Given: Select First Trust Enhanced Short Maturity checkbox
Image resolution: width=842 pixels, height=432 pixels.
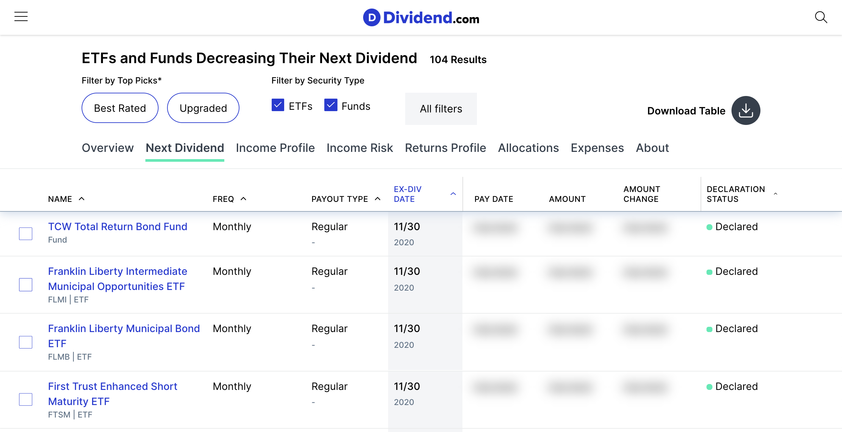Looking at the screenshot, I should (x=26, y=399).
